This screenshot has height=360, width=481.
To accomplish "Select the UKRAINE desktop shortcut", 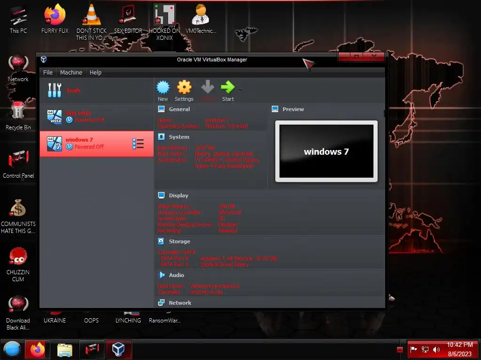I will pyautogui.click(x=54, y=318).
